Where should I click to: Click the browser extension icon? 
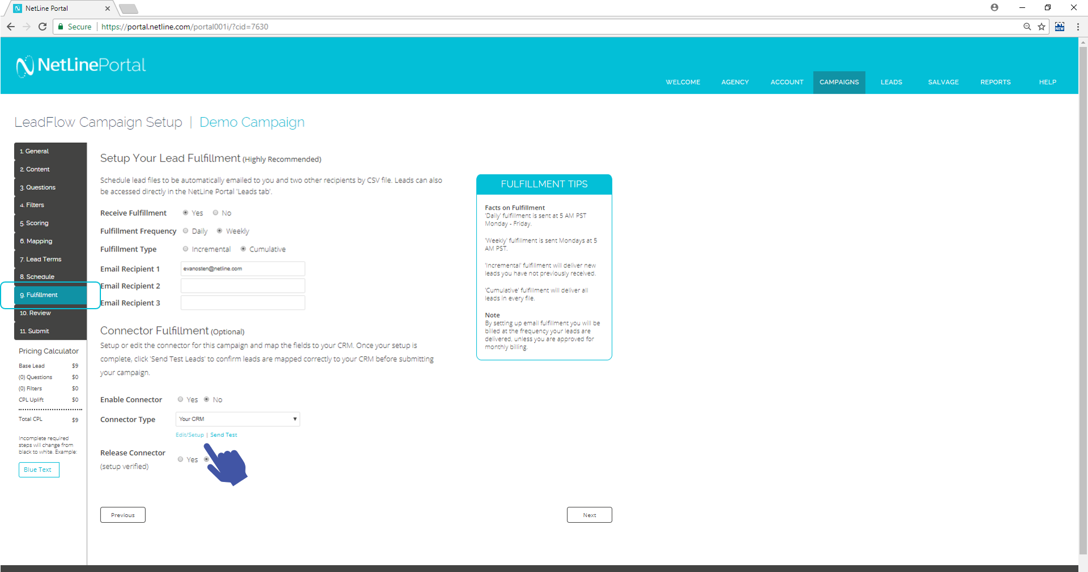pos(1060,27)
